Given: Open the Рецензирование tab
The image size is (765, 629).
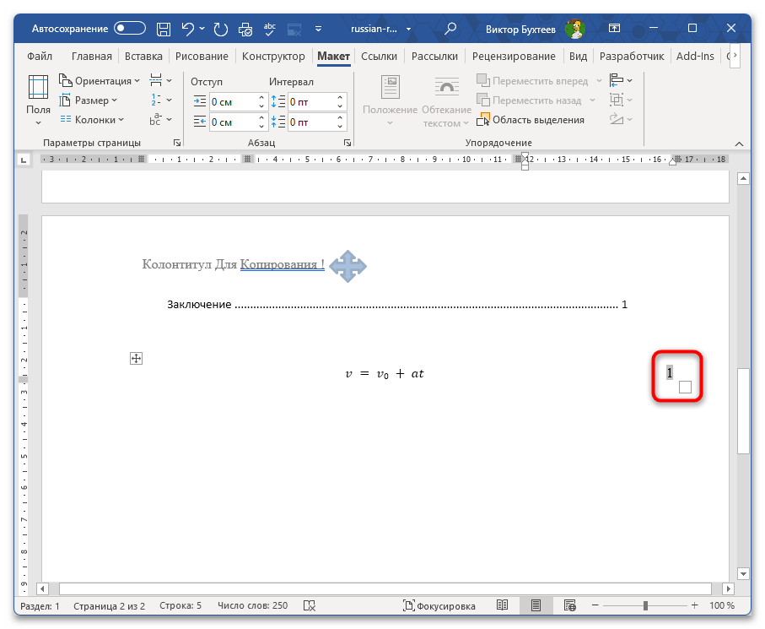Looking at the screenshot, I should 514,57.
